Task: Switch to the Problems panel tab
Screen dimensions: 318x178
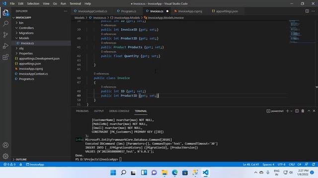Action: tap(82, 111)
